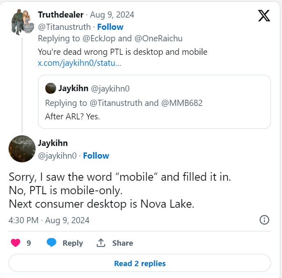The width and height of the screenshot is (282, 278).
Task: Open the quoted Jaykihn tweet 'After ARL? Yes.'
Action: (x=154, y=102)
